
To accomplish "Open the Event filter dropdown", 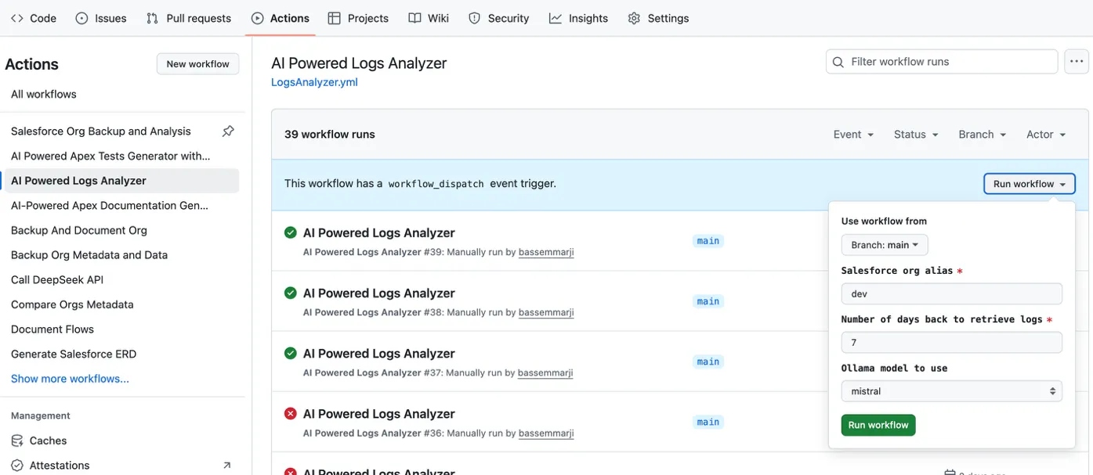I will [x=852, y=135].
